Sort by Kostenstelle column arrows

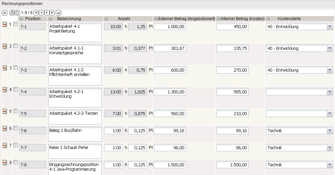pyautogui.click(x=268, y=19)
